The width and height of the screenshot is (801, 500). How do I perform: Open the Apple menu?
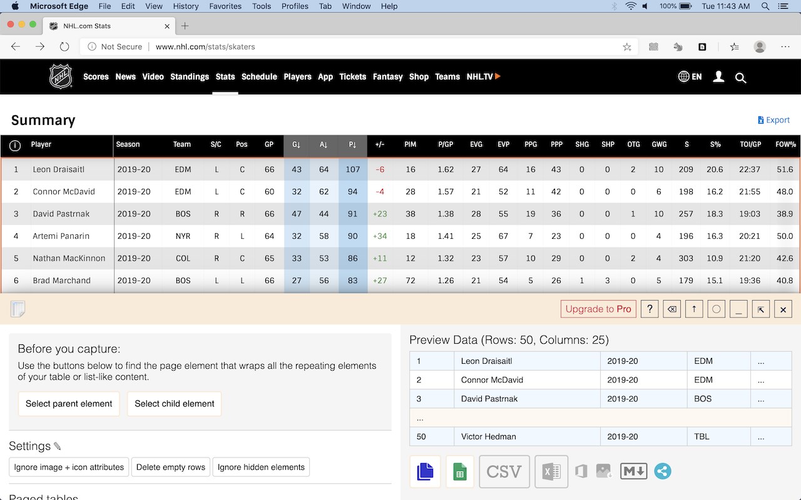pyautogui.click(x=16, y=6)
